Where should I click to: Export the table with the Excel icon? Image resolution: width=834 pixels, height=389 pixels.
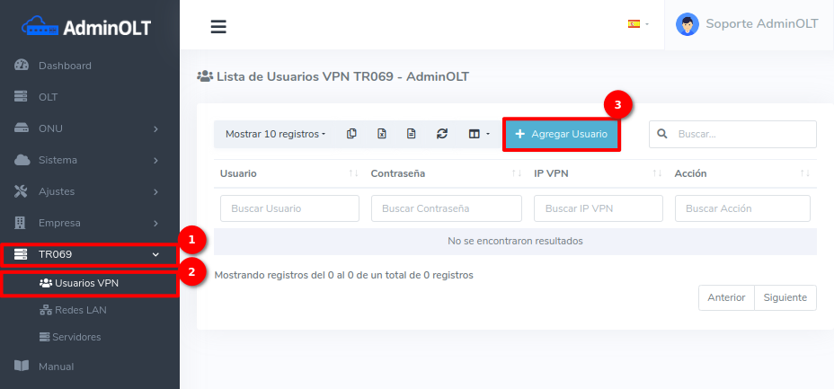(381, 134)
